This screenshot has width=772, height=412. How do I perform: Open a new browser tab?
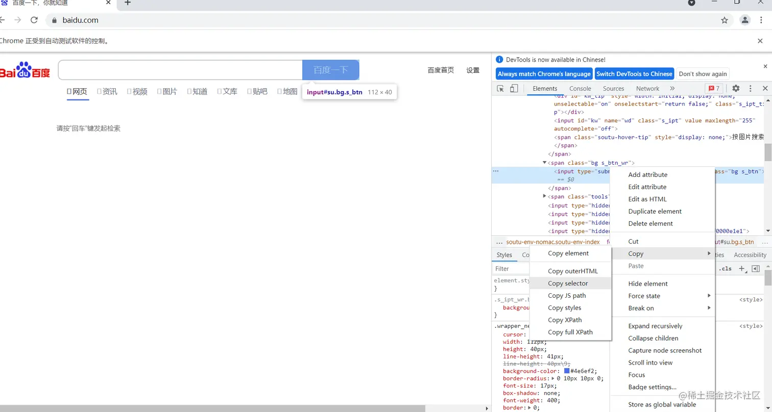128,3
